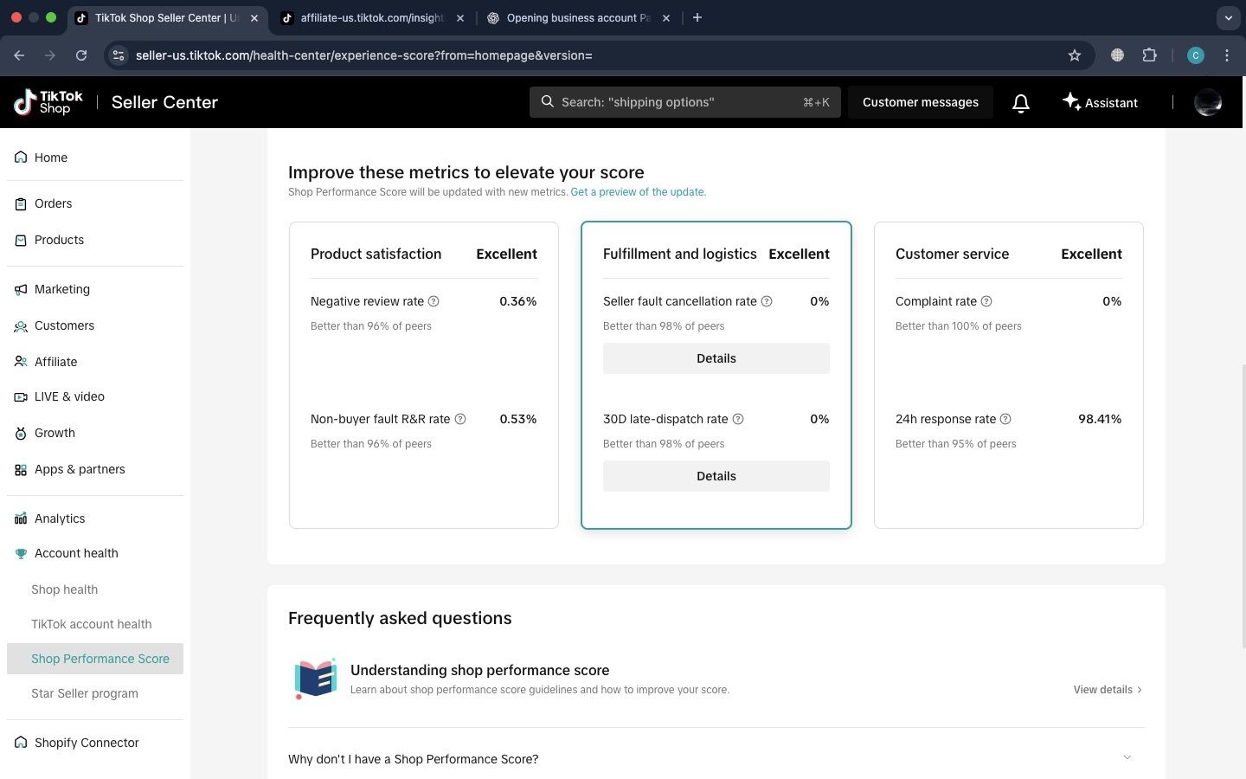Open Shop health submenu item
Viewport: 1246px width, 779px height.
point(64,589)
